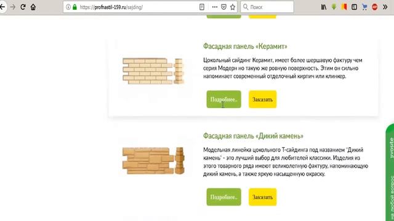The image size is (394, 221).
Task: Open the browser home page icon
Action: pyautogui.click(x=33, y=7)
